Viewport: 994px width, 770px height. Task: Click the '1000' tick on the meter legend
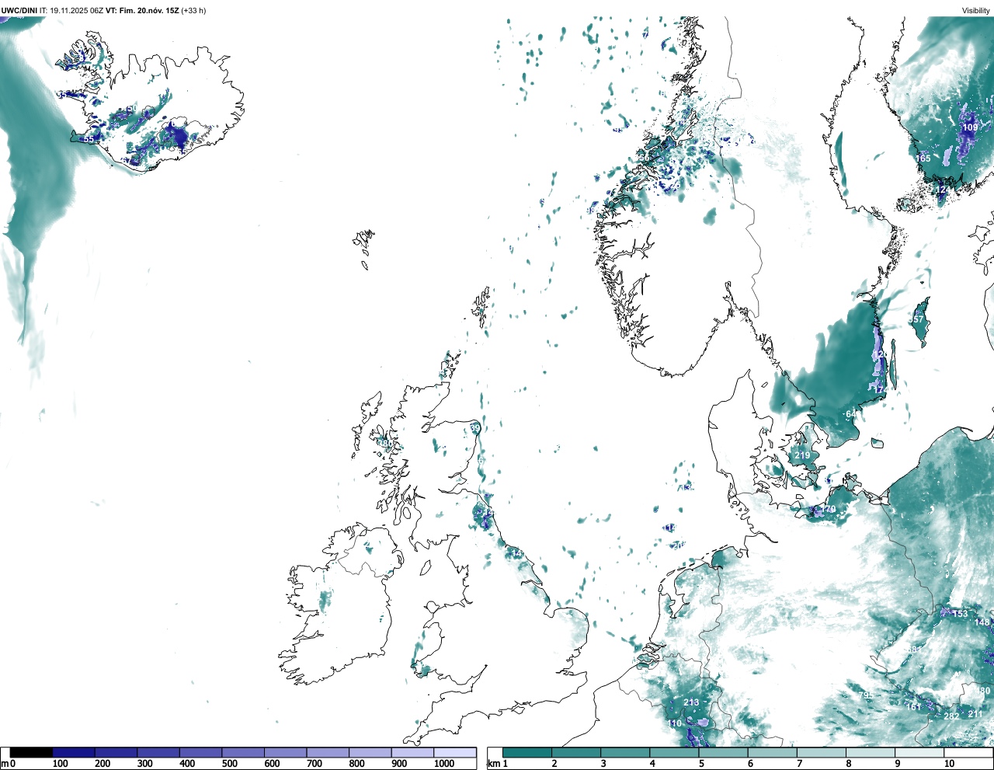coord(444,764)
